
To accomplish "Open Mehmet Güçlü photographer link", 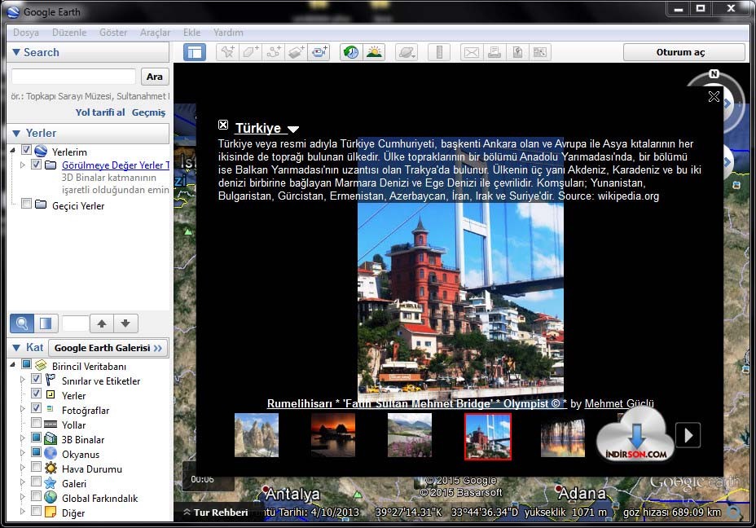I will click(x=619, y=403).
